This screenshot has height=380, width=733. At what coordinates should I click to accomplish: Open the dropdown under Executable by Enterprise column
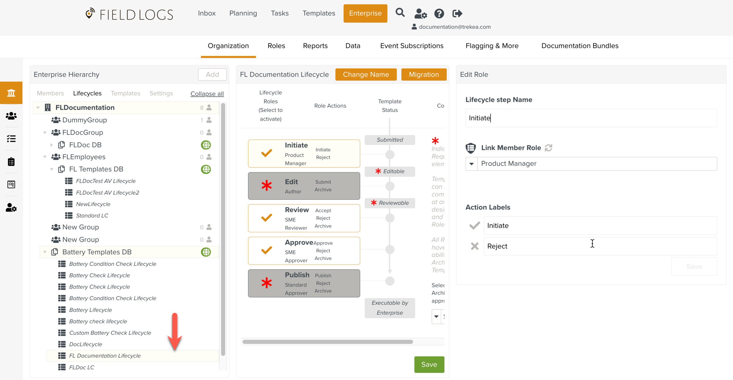(436, 316)
